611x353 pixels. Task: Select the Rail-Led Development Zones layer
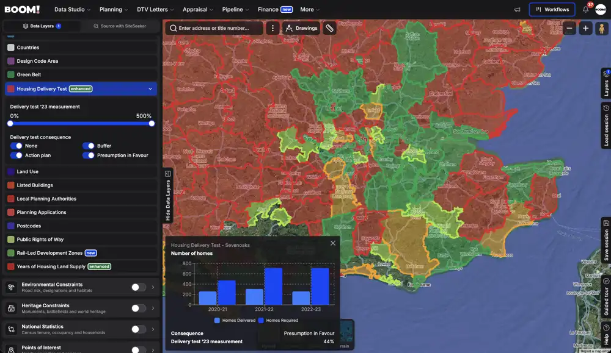click(81, 252)
